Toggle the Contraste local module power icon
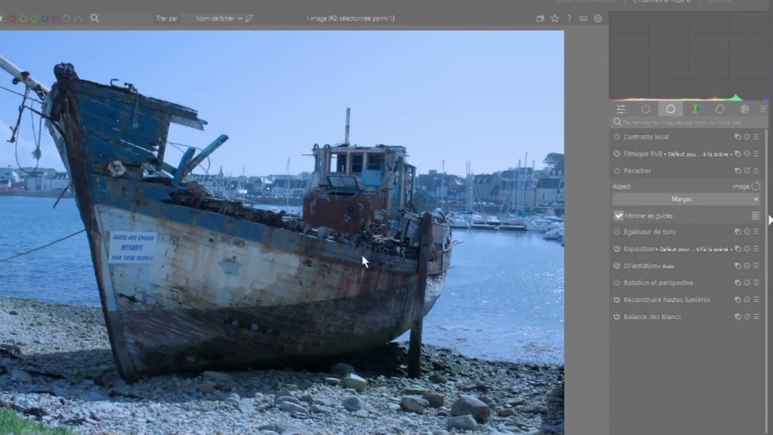Viewport: 773px width, 435px height. click(617, 137)
